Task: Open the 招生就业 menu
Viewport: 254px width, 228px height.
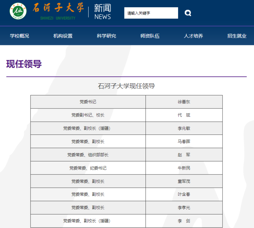Action: [237, 36]
